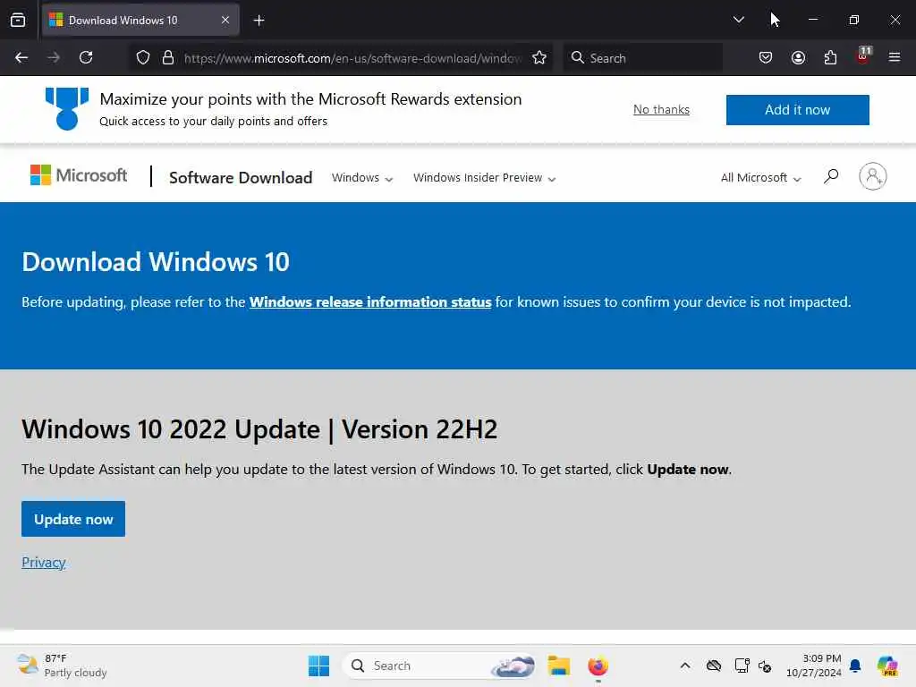Open the red extension with badge 11
Screen dimensions: 916x687
coord(863,56)
